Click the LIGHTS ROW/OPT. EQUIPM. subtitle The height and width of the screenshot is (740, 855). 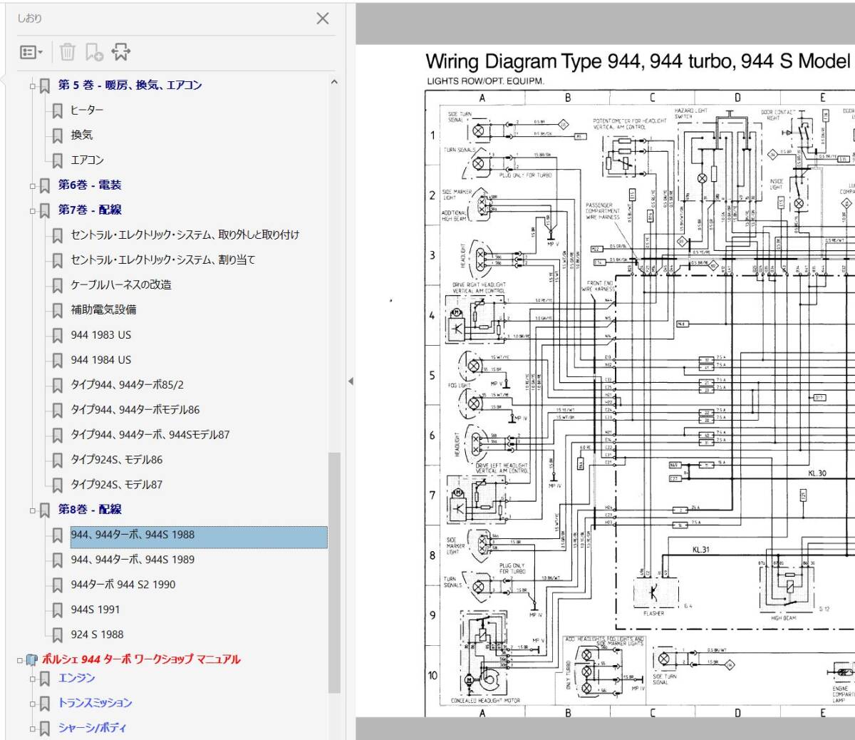485,81
